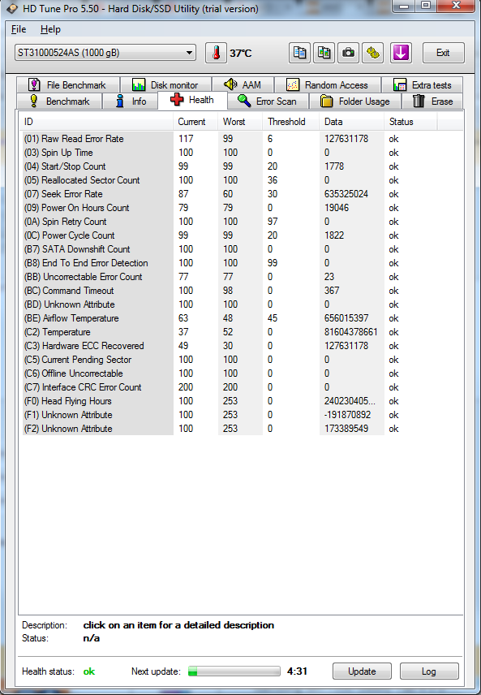Open the options wrench icon
481x695 pixels.
(x=373, y=54)
